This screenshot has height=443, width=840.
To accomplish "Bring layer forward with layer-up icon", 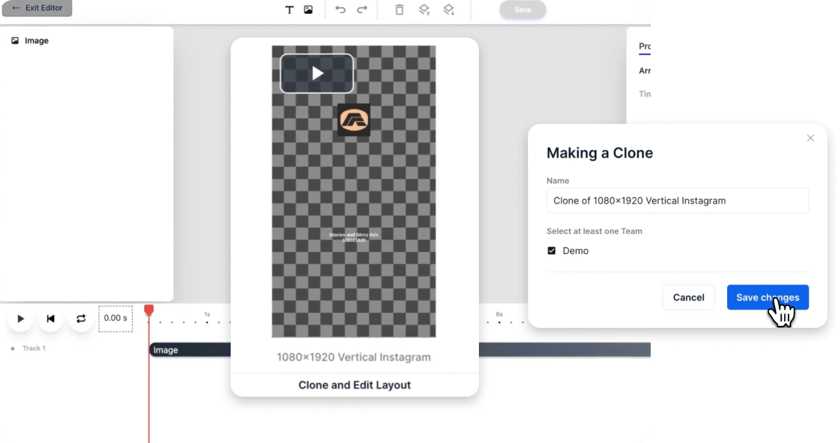I will point(424,10).
